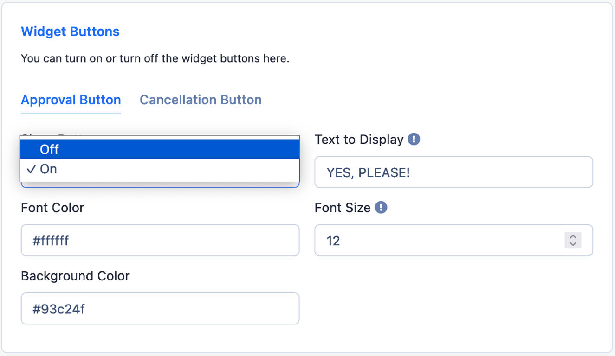Click the widget buttons description sentence
Screen dimensions: 615x356
pos(155,59)
